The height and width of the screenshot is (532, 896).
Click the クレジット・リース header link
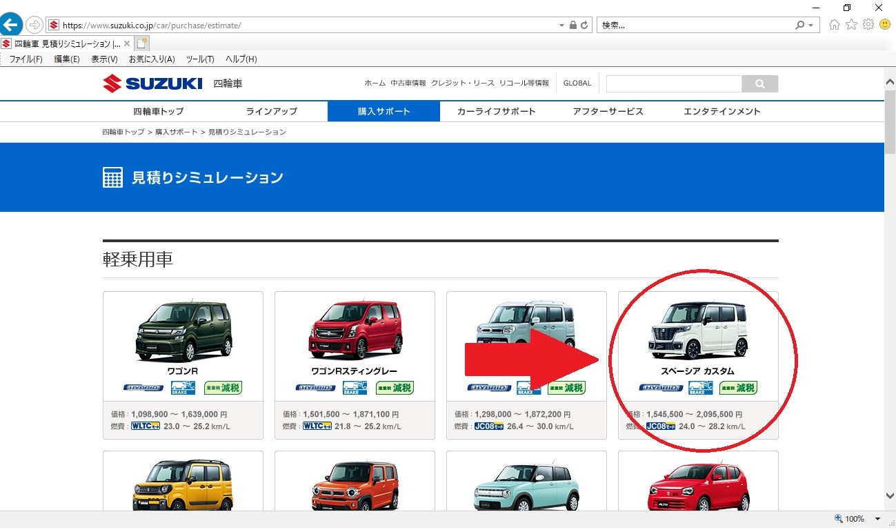click(463, 83)
